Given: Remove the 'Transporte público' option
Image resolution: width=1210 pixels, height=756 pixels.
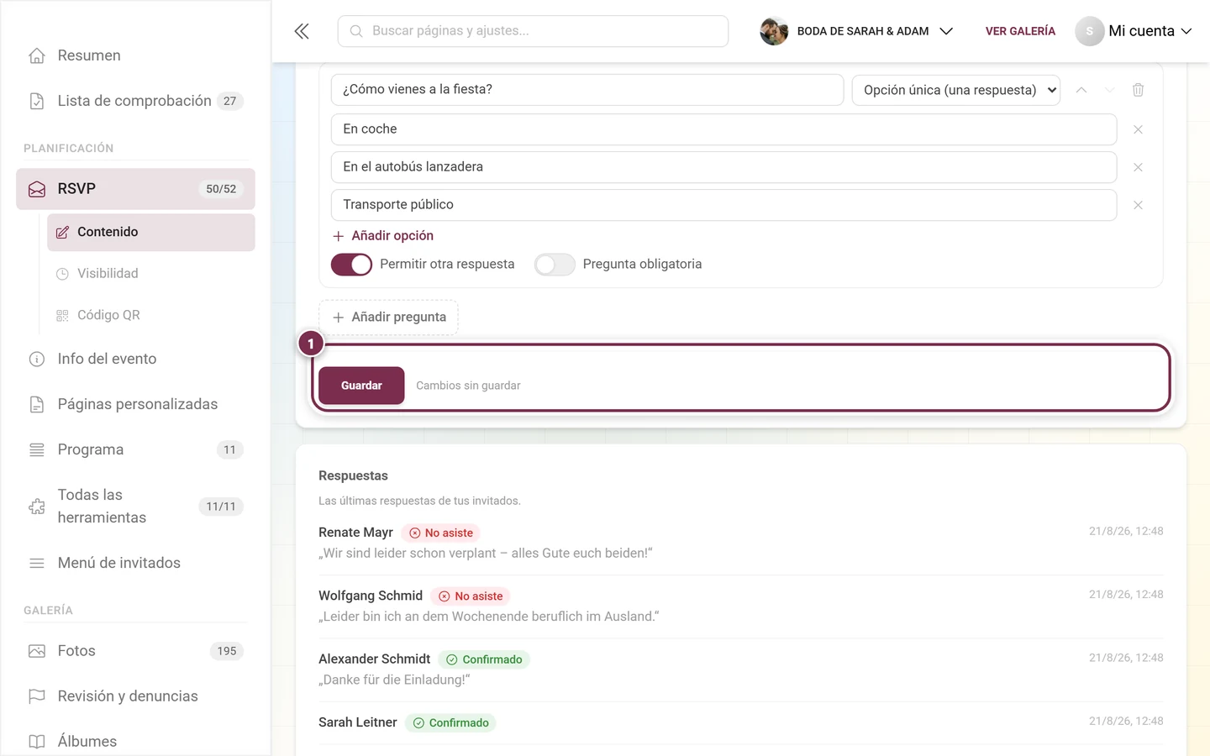Looking at the screenshot, I should point(1138,205).
